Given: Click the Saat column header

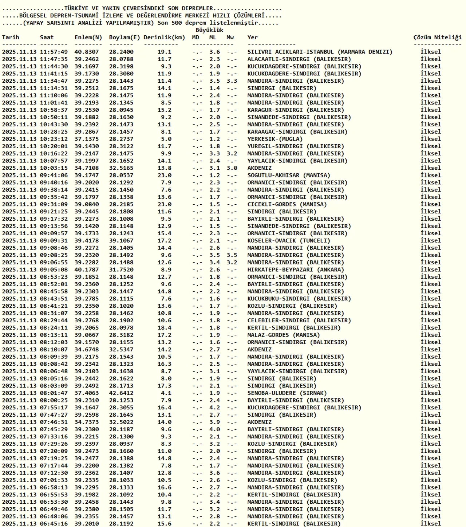Looking at the screenshot, I should click(47, 37).
